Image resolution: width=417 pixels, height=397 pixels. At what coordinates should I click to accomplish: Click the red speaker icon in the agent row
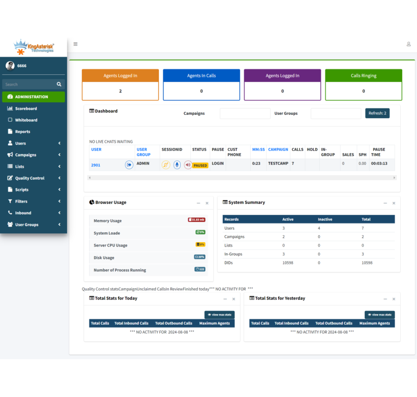tap(188, 164)
